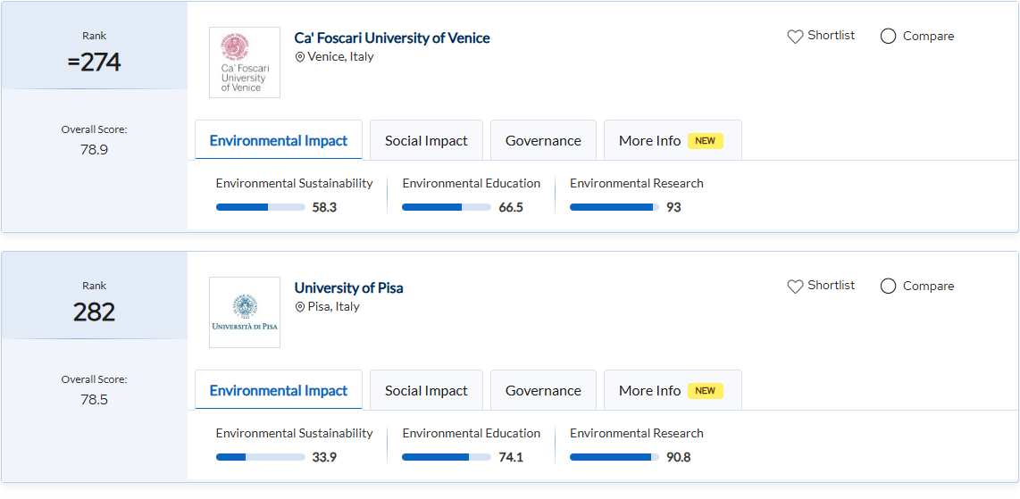This screenshot has height=499, width=1020.
Task: Click the Università di Pisa logo
Action: click(244, 312)
